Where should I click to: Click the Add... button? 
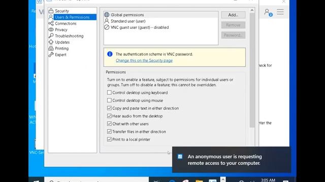pos(233,15)
